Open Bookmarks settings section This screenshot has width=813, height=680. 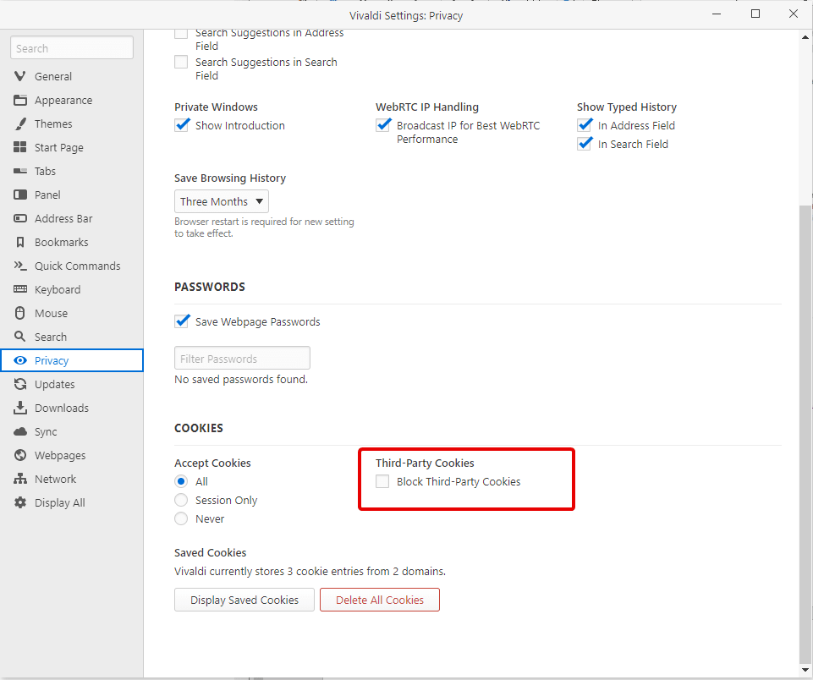(72, 242)
